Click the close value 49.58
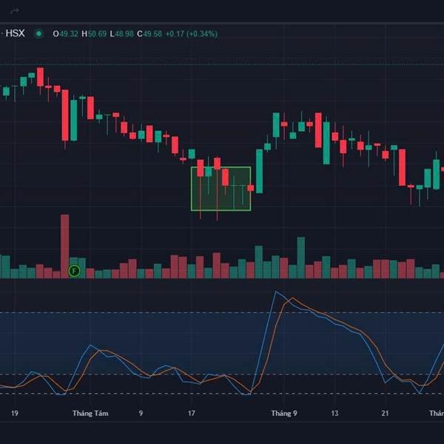 (152, 34)
